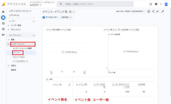
Task: Expand the 収益化 tree item
Action: click(x=9, y=66)
